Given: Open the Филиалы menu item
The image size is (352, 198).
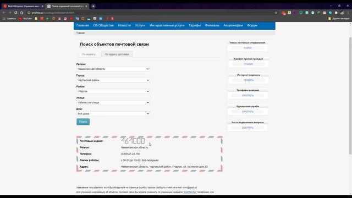Looking at the screenshot, I should tap(212, 25).
